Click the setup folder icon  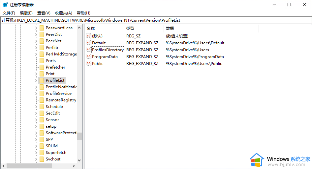click(42, 126)
